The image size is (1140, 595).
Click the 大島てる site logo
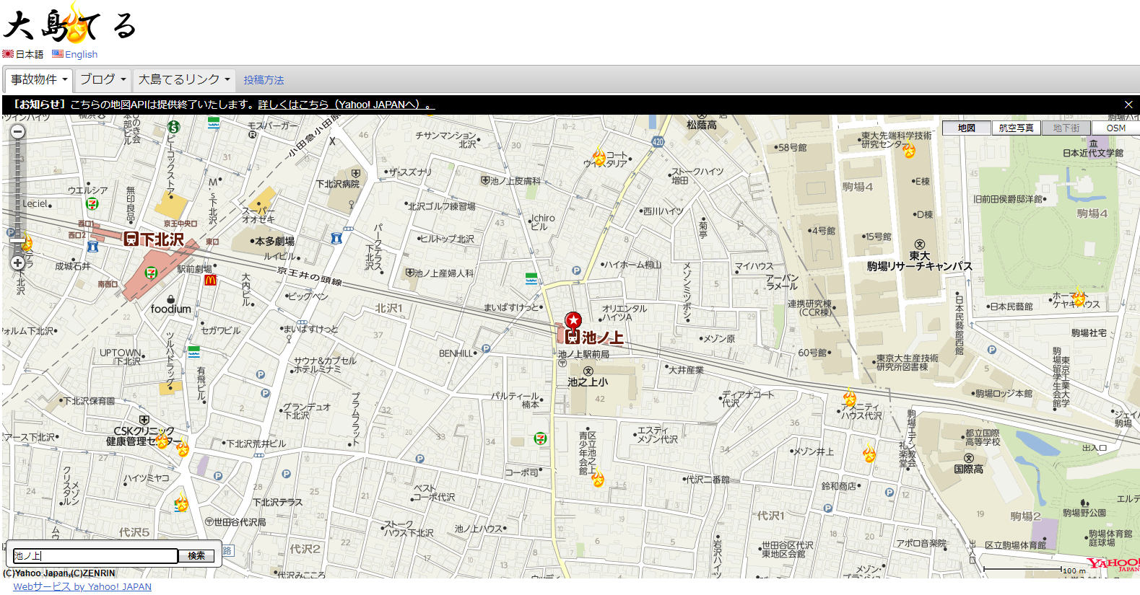pyautogui.click(x=70, y=24)
